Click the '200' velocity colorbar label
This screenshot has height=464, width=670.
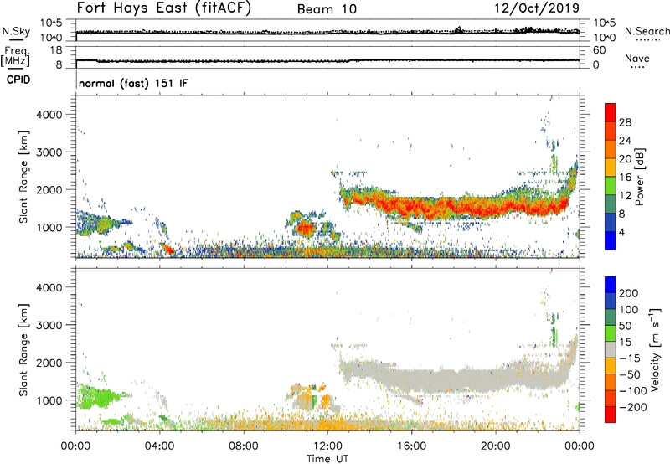click(629, 293)
